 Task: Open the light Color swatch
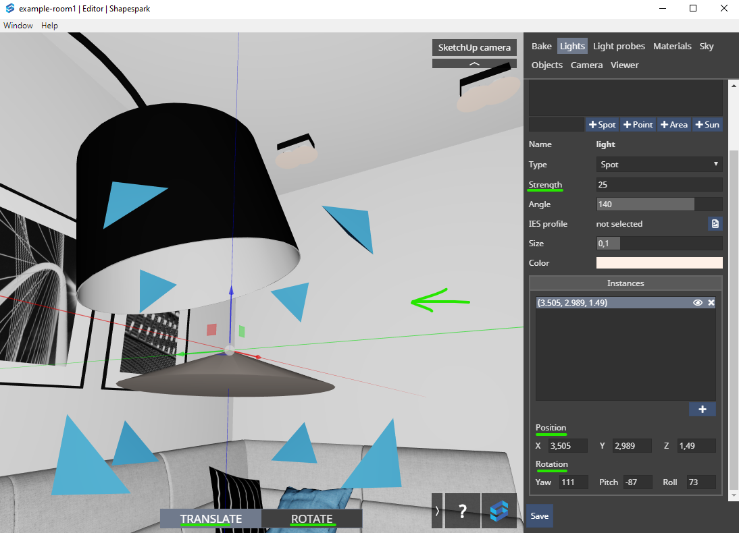point(659,262)
